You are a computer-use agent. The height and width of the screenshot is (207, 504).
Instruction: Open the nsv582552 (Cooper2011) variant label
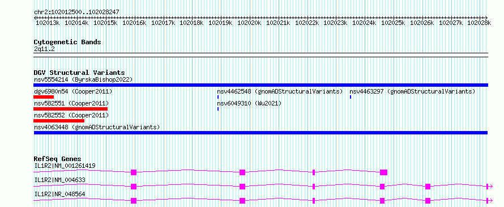pyautogui.click(x=71, y=115)
